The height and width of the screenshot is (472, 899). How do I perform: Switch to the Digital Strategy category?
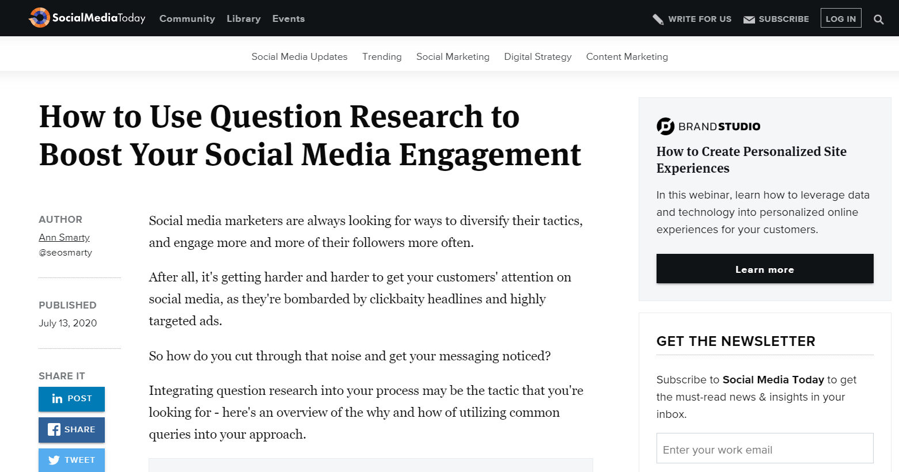click(x=537, y=56)
